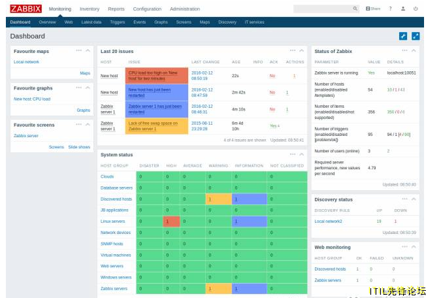Click the red High cell for Linux servers

tap(171, 222)
